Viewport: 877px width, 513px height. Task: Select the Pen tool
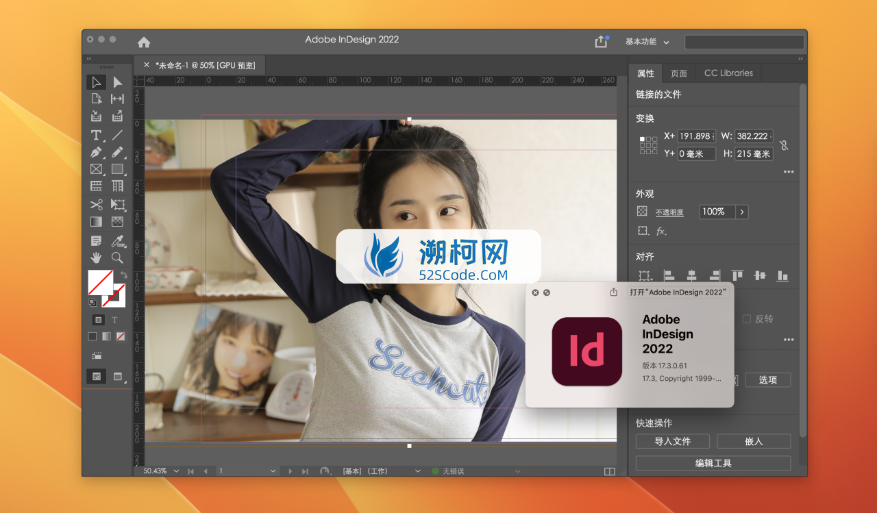click(x=96, y=152)
